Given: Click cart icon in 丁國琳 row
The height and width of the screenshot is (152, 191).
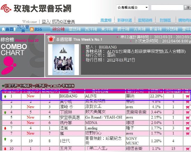Looking at the screenshot, I should coord(188,112).
